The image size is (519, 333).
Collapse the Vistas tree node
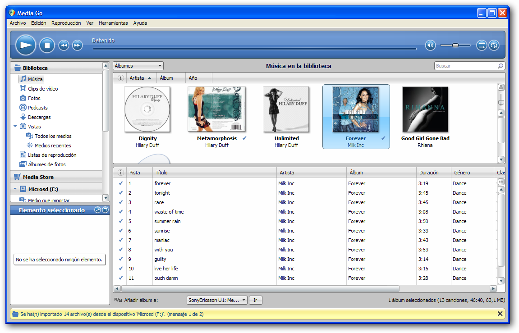(15, 126)
